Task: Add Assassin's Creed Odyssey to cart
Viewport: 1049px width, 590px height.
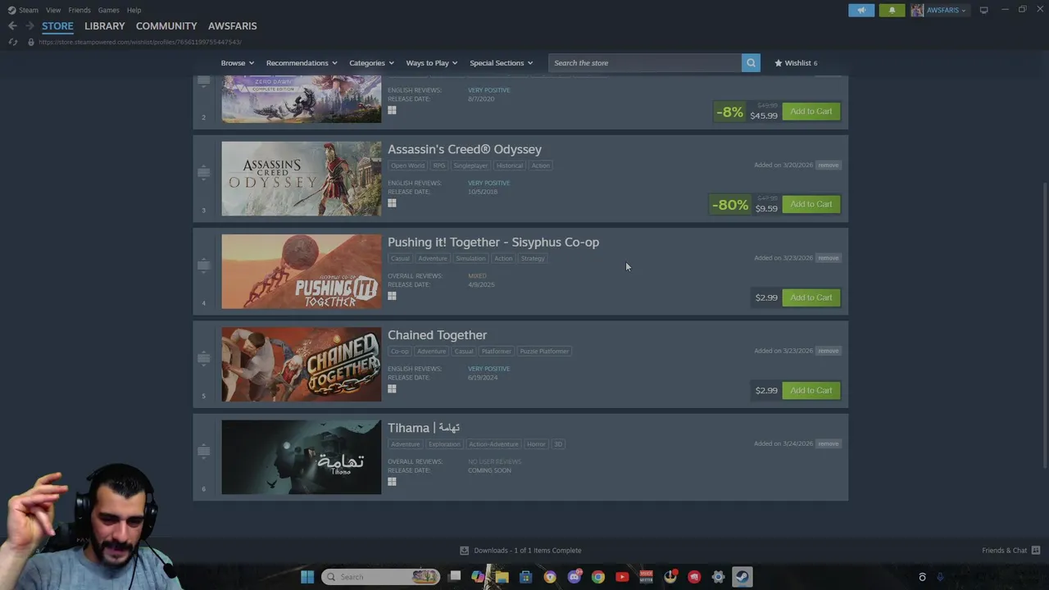Action: click(x=811, y=204)
